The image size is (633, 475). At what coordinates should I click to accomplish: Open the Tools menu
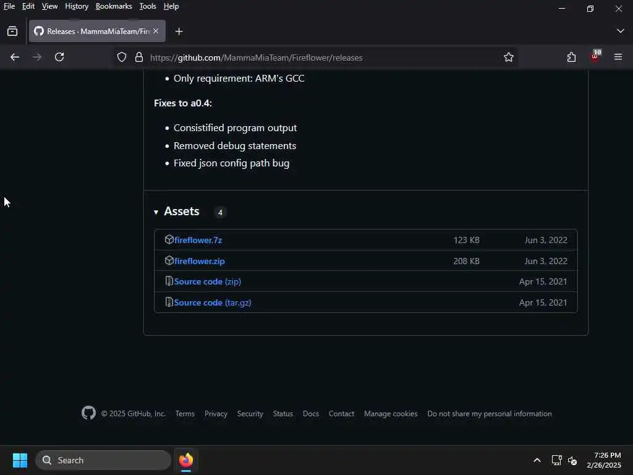(148, 6)
